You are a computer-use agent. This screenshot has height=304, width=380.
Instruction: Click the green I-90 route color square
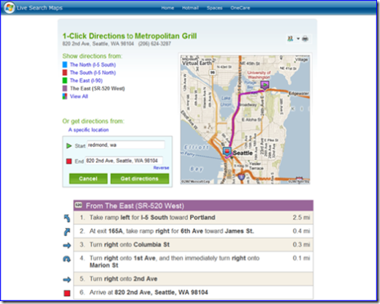pyautogui.click(x=65, y=80)
